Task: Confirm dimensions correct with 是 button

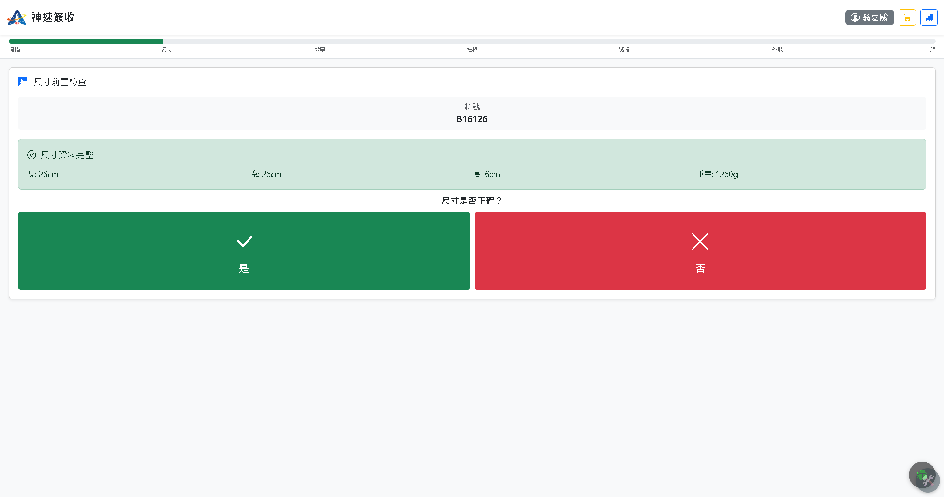Action: click(244, 251)
